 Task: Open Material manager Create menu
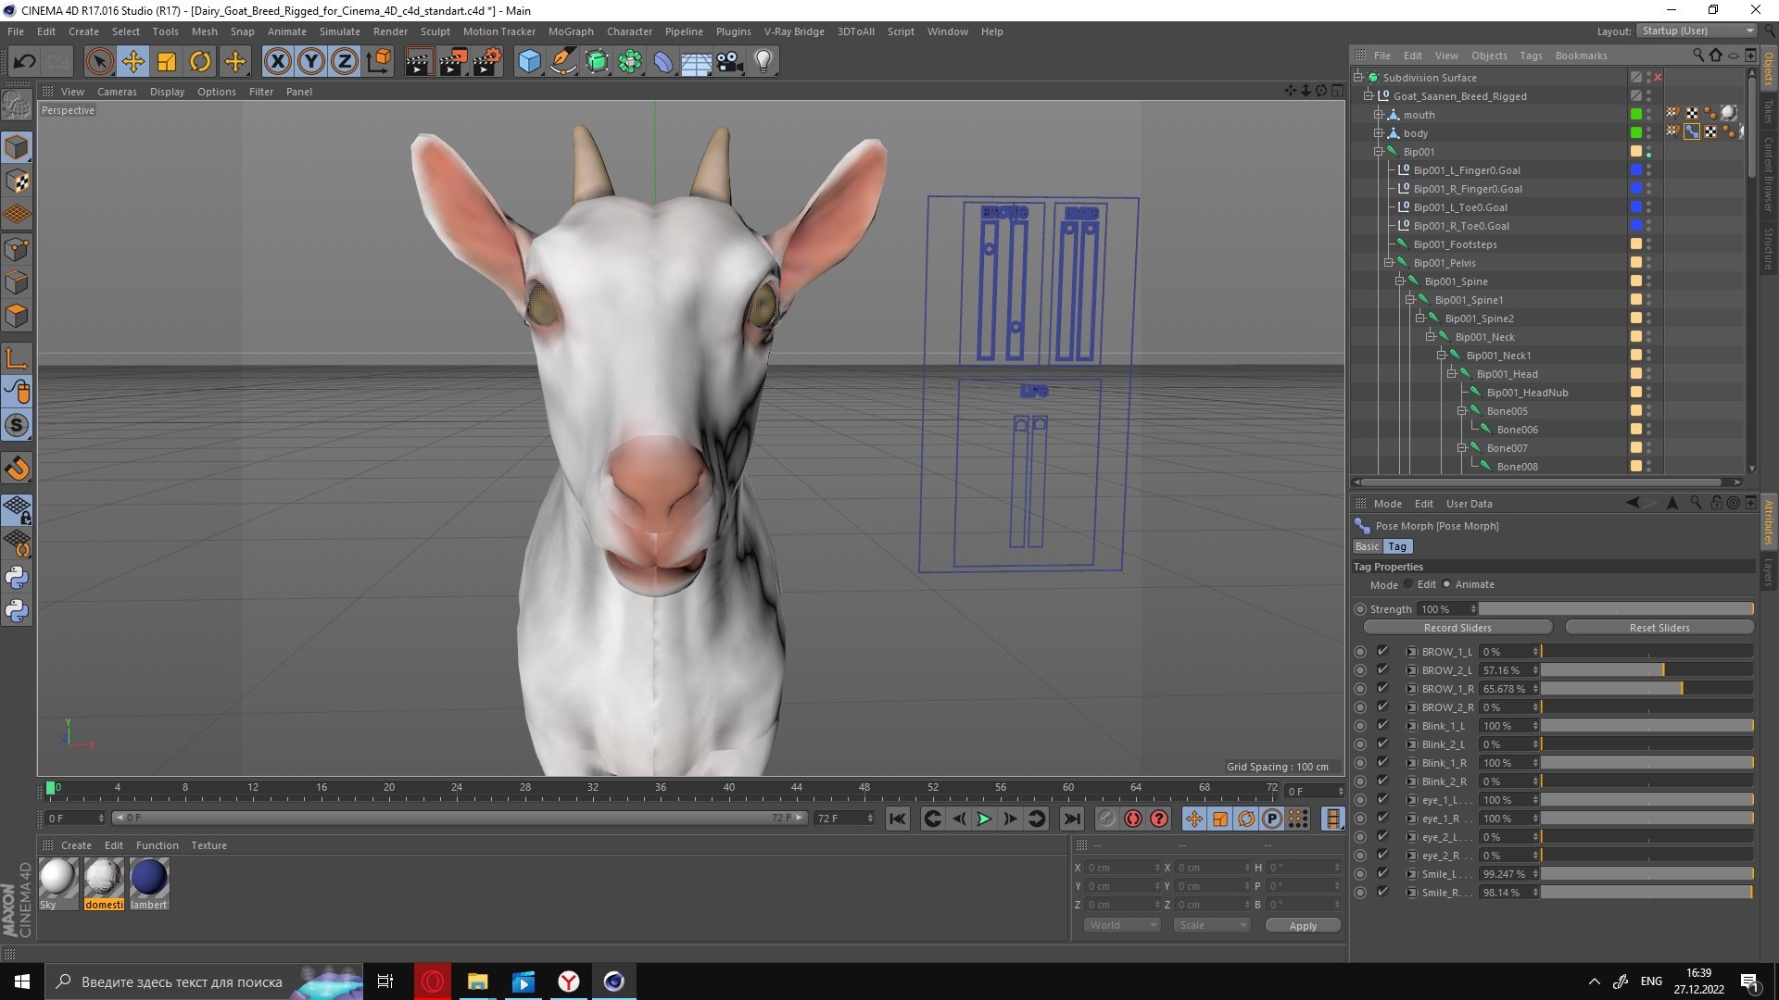76,845
